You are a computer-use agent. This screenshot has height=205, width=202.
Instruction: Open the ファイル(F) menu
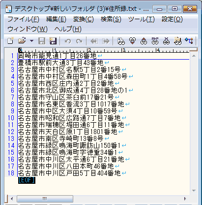click(23, 19)
